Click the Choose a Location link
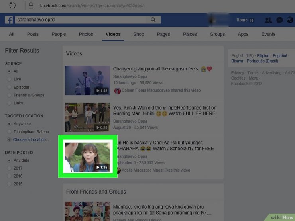This screenshot has width=295, height=221. 31,140
